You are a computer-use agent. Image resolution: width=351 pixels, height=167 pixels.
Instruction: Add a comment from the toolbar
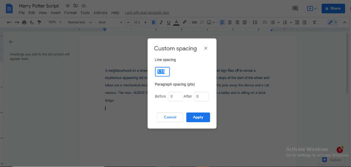[202, 22]
